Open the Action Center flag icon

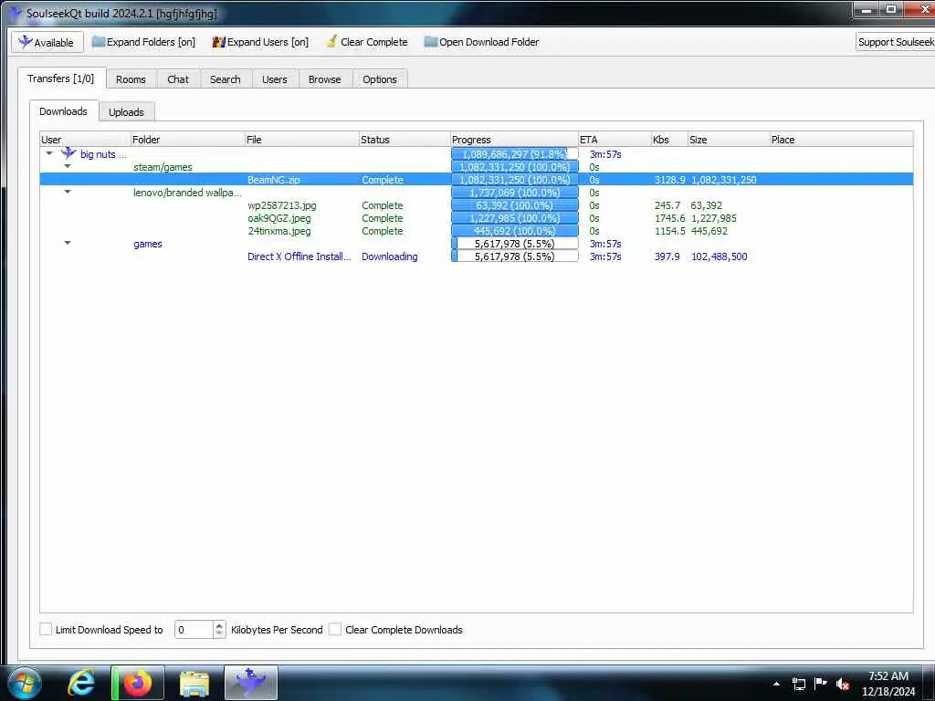[821, 683]
